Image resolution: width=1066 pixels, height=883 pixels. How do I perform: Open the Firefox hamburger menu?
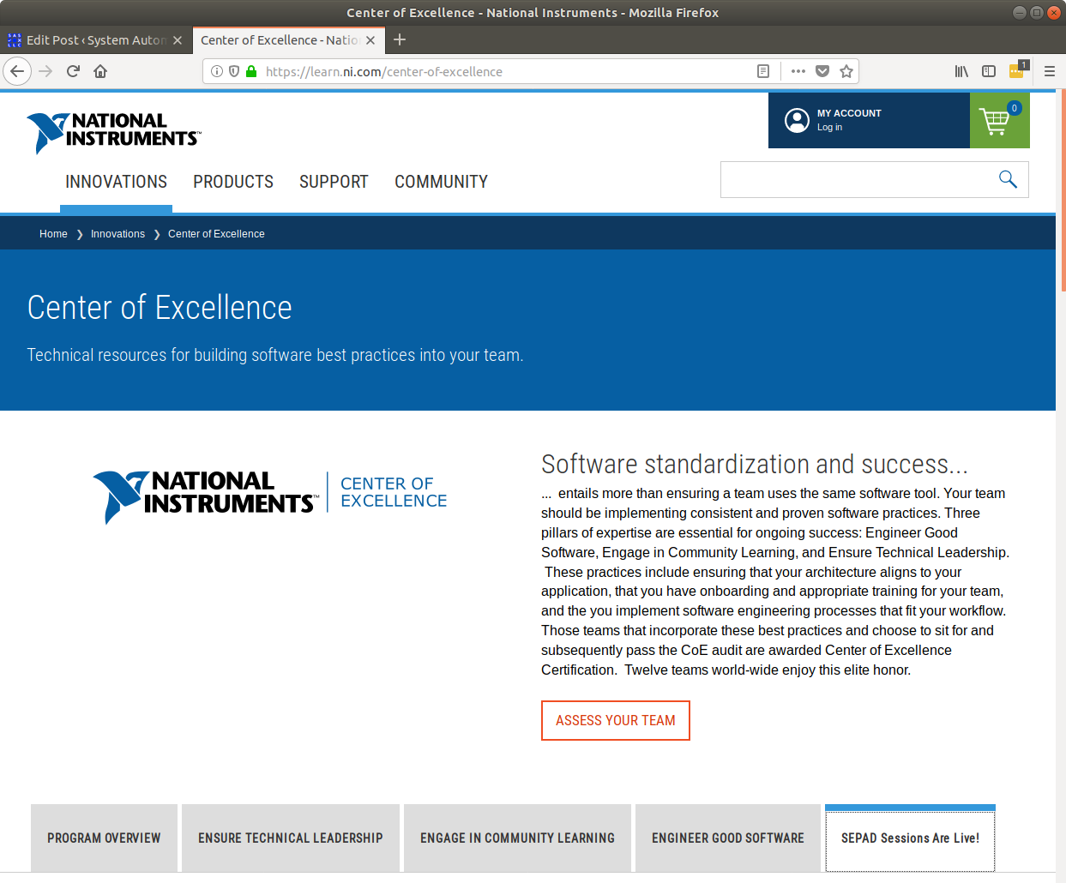pos(1050,71)
